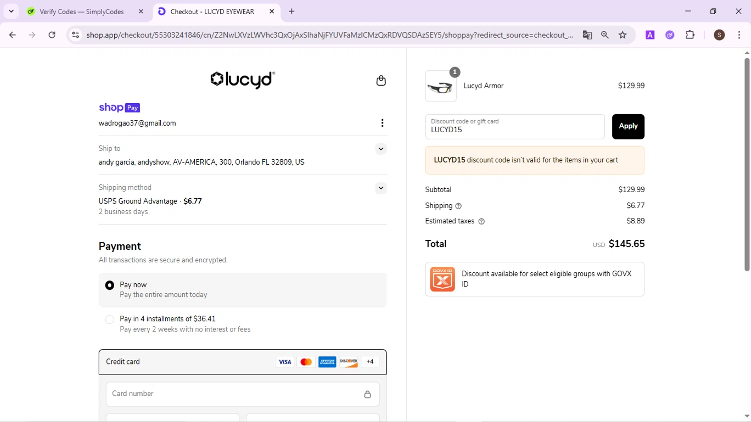Screen dimensions: 751x422
Task: Open the translate page icon
Action: pos(587,35)
